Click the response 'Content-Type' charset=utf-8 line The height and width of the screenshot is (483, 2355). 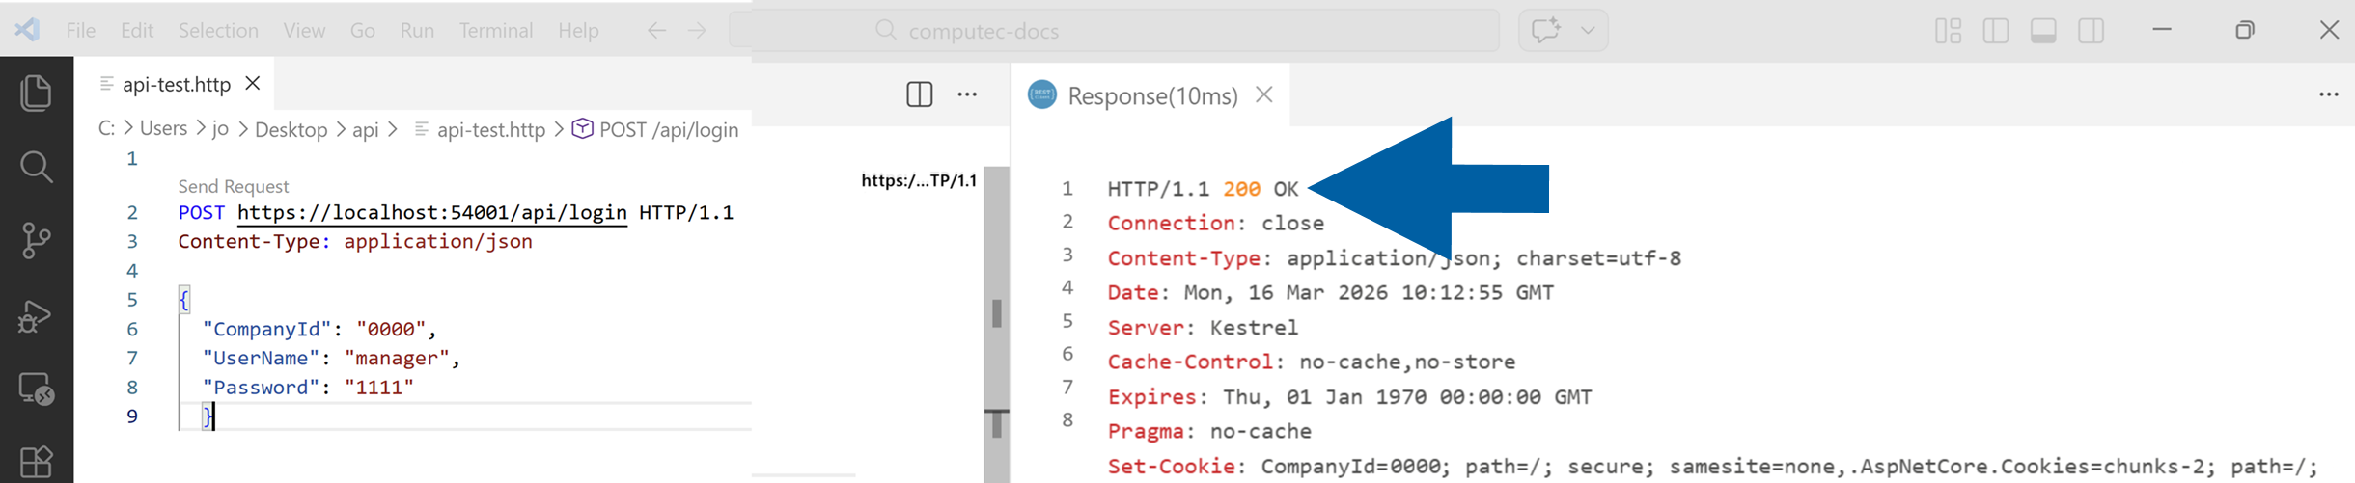point(1394,258)
